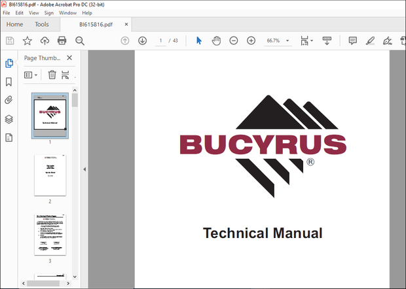This screenshot has height=289, width=406.
Task: Open the zoom percentage dropdown
Action: [287, 41]
